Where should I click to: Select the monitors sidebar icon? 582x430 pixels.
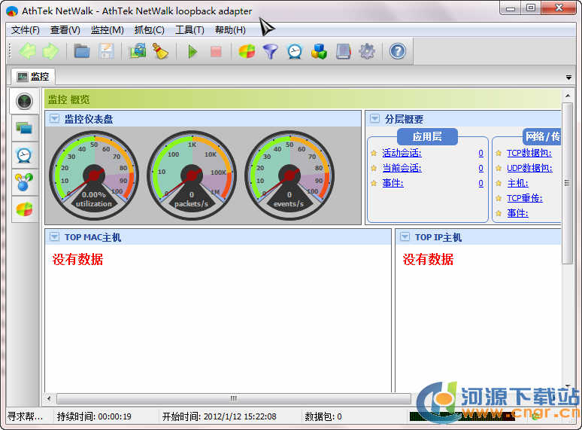[x=25, y=128]
